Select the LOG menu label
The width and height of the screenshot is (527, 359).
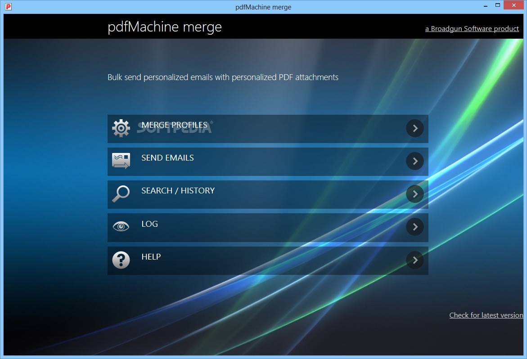149,224
